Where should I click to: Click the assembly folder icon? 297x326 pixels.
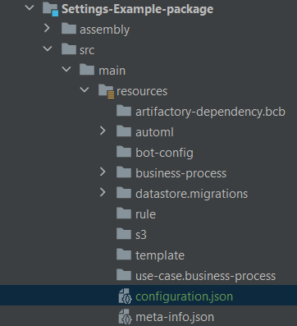pyautogui.click(x=69, y=29)
